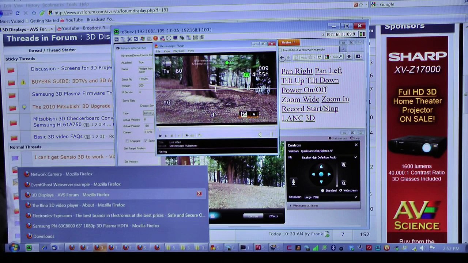Click the Pan Left link
The image size is (468, 263).
pyautogui.click(x=328, y=70)
